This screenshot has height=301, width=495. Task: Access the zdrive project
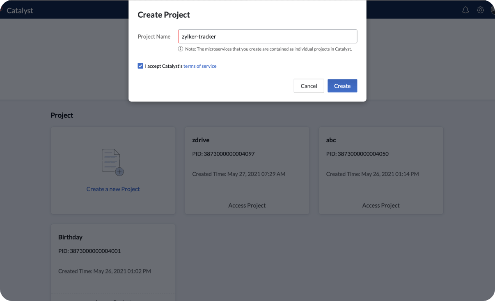pos(247,205)
